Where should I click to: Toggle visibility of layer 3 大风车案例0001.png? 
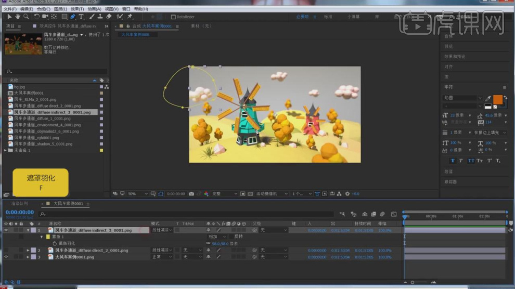click(6, 257)
